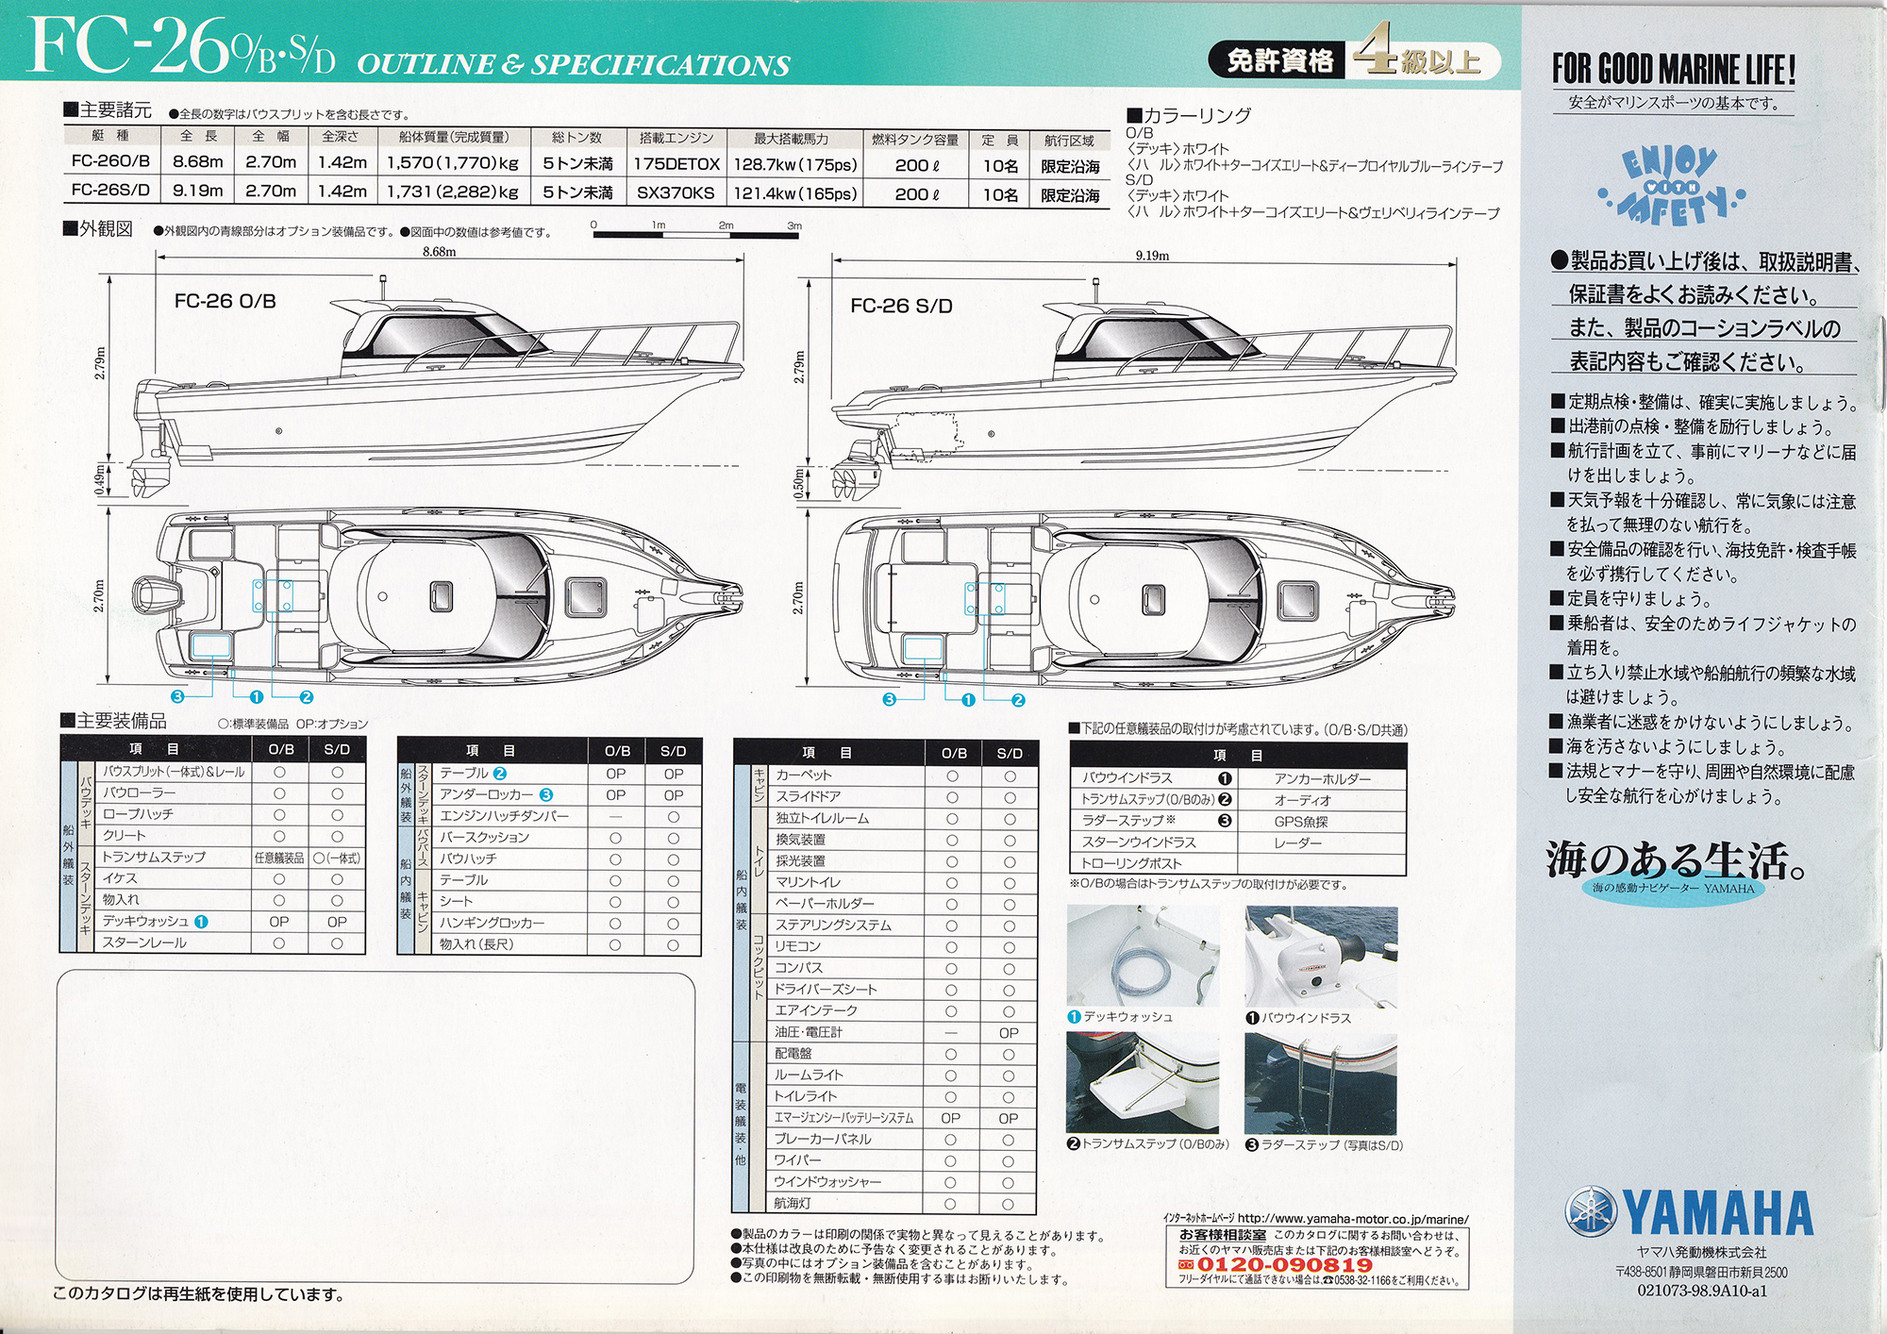Select the ステアリングシステム row
Screen dimensions: 1887x1334
pos(901,925)
